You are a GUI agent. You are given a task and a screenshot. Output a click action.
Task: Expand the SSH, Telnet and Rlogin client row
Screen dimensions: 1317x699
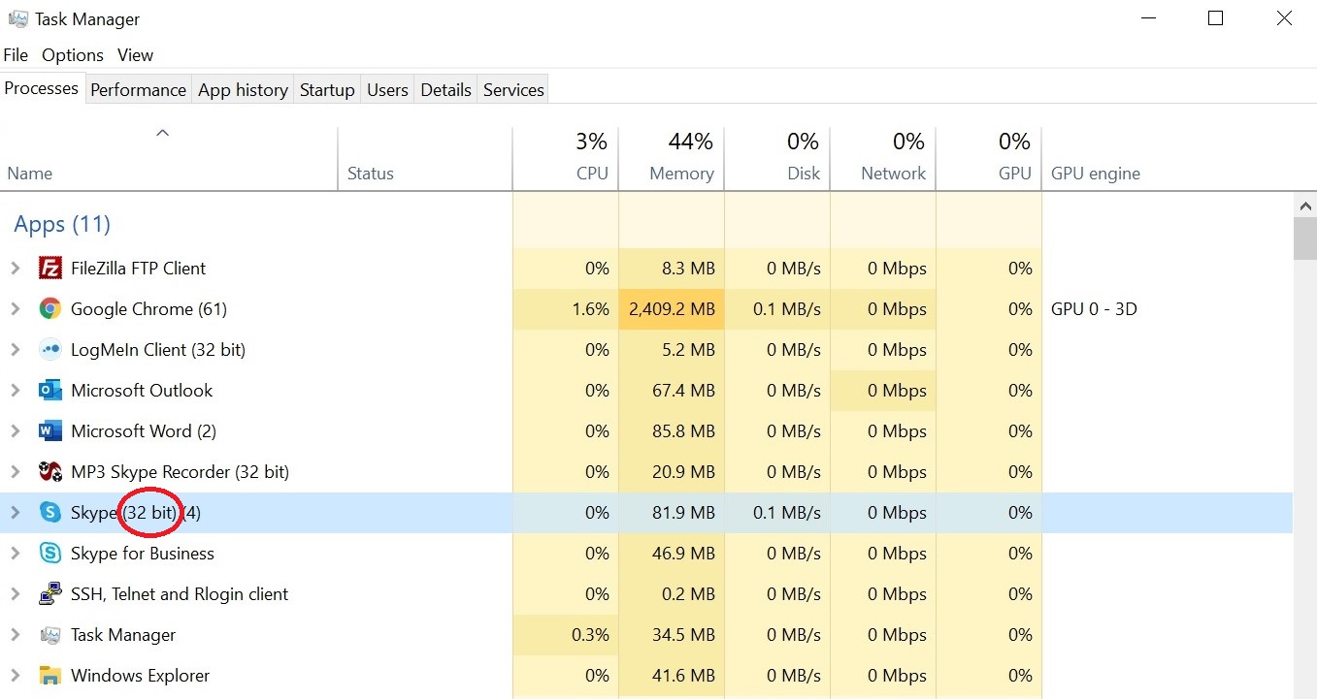(x=15, y=594)
